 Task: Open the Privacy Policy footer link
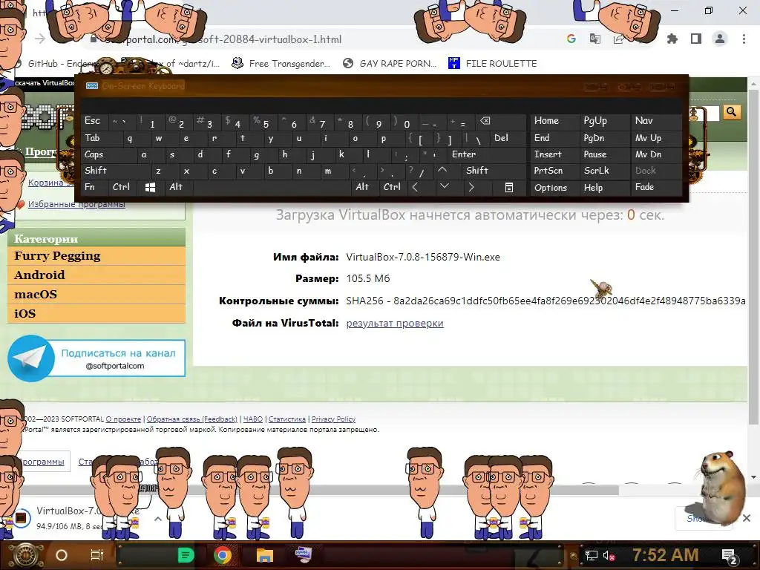[x=333, y=419]
